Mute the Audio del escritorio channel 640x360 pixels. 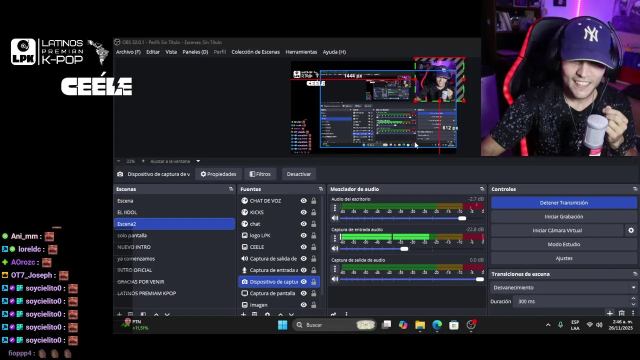[335, 218]
